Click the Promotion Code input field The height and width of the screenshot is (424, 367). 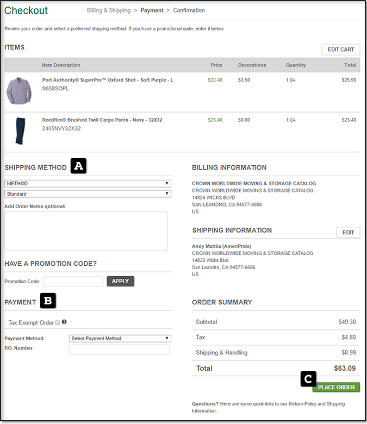73,282
